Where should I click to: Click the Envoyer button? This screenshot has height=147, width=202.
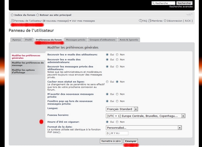pos(130,141)
